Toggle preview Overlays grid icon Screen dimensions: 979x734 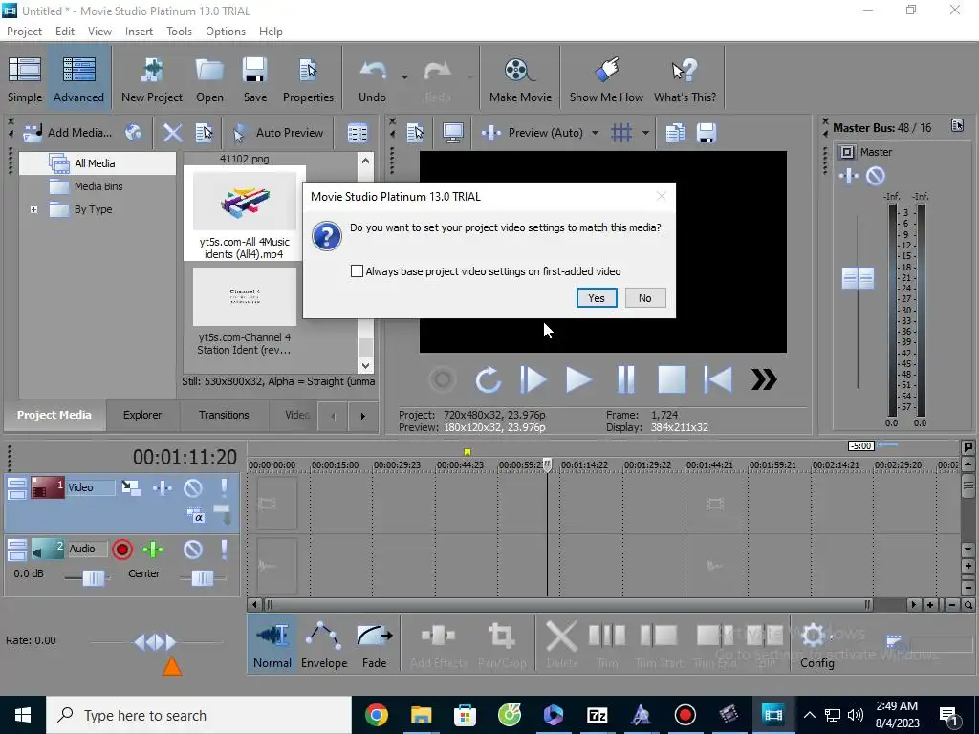pos(621,132)
